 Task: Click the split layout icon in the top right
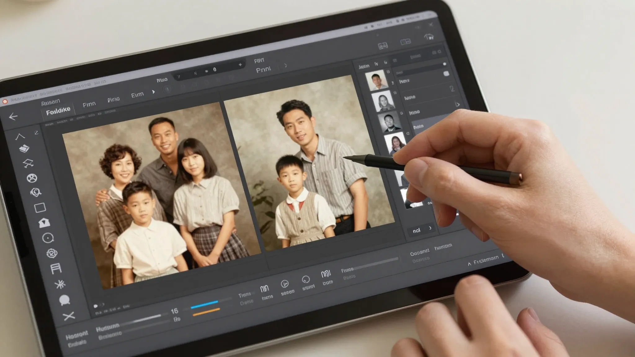[x=405, y=42]
